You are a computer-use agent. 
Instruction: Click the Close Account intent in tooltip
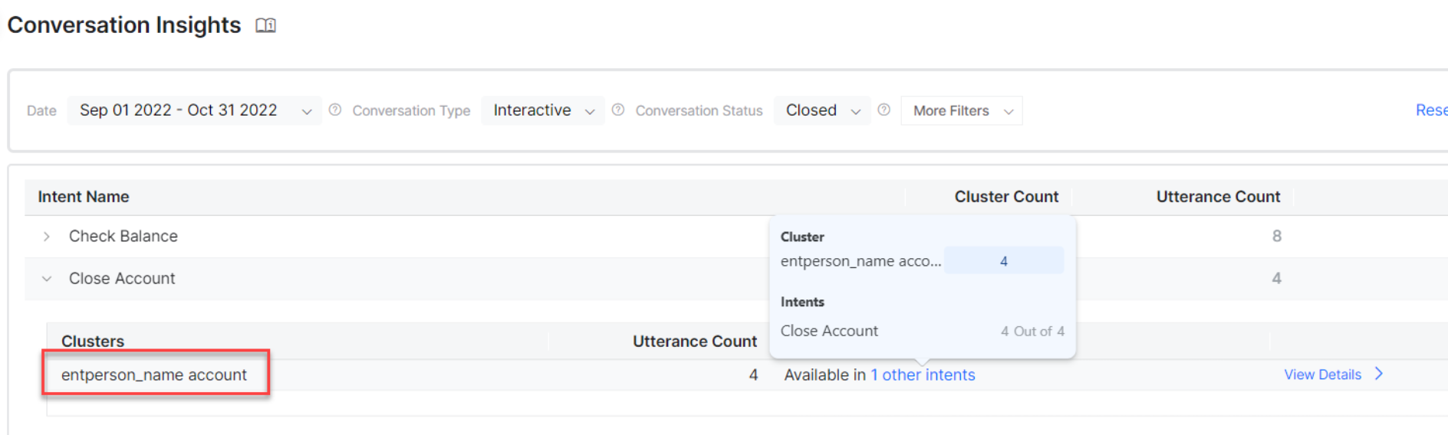[829, 331]
